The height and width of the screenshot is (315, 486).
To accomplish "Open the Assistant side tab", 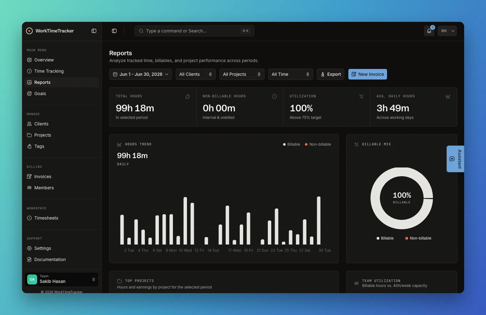I will point(455,159).
